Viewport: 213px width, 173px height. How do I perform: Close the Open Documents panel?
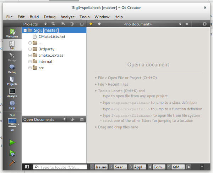82,119
